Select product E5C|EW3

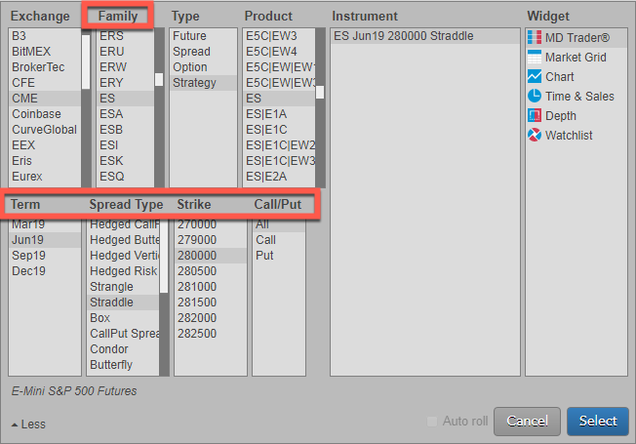pyautogui.click(x=279, y=36)
